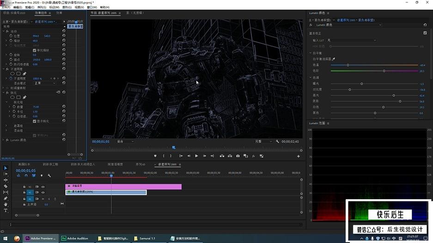The height and width of the screenshot is (243, 433).
Task: Reset the Lumetri Color effect in Lumetri panel
Action: [x=425, y=25]
